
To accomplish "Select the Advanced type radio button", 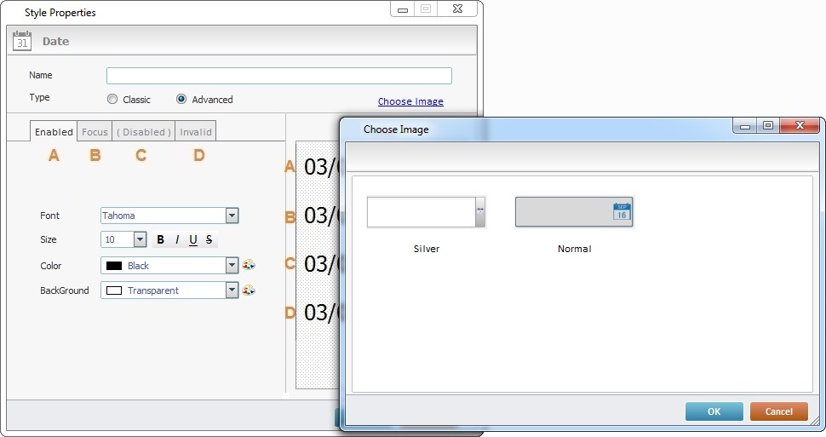I will tap(181, 100).
